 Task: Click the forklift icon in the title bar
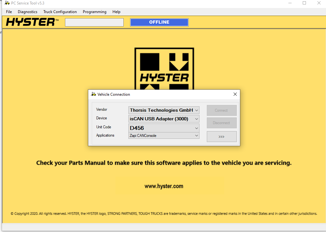click(x=7, y=3)
